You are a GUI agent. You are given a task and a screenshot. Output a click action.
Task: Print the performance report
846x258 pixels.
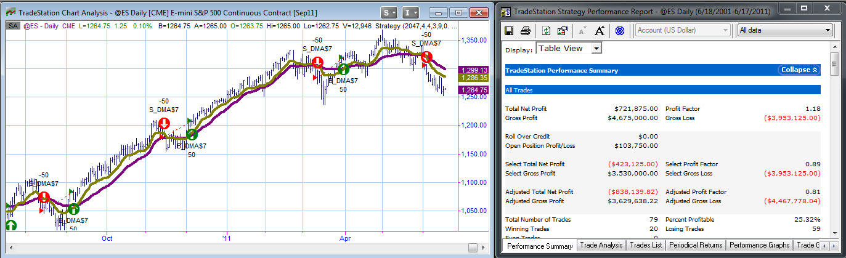pyautogui.click(x=525, y=30)
